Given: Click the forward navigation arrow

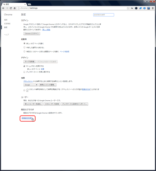Looking at the screenshot, I should coord(7,8).
